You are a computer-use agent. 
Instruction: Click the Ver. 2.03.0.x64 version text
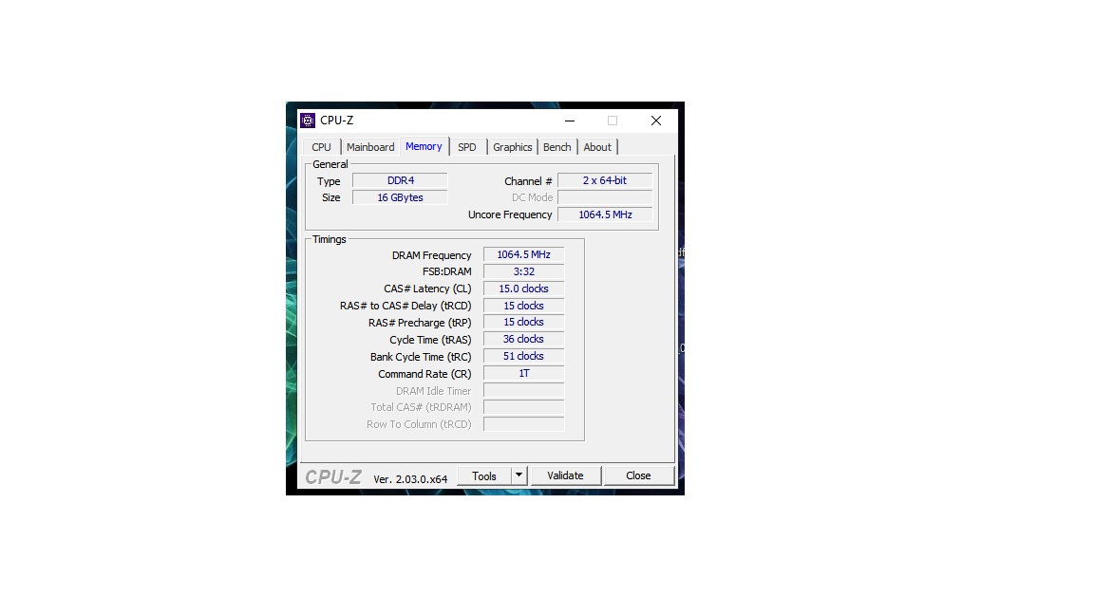click(x=410, y=479)
